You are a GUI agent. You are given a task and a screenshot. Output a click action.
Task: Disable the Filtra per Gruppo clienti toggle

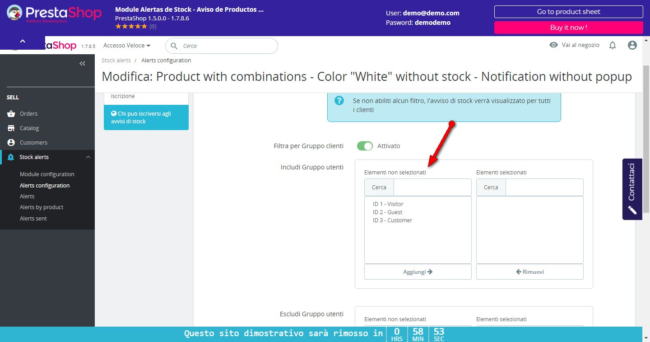coord(365,146)
